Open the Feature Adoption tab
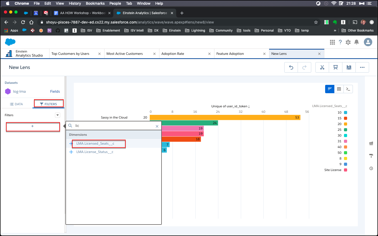This screenshot has width=378, height=236. coord(230,54)
